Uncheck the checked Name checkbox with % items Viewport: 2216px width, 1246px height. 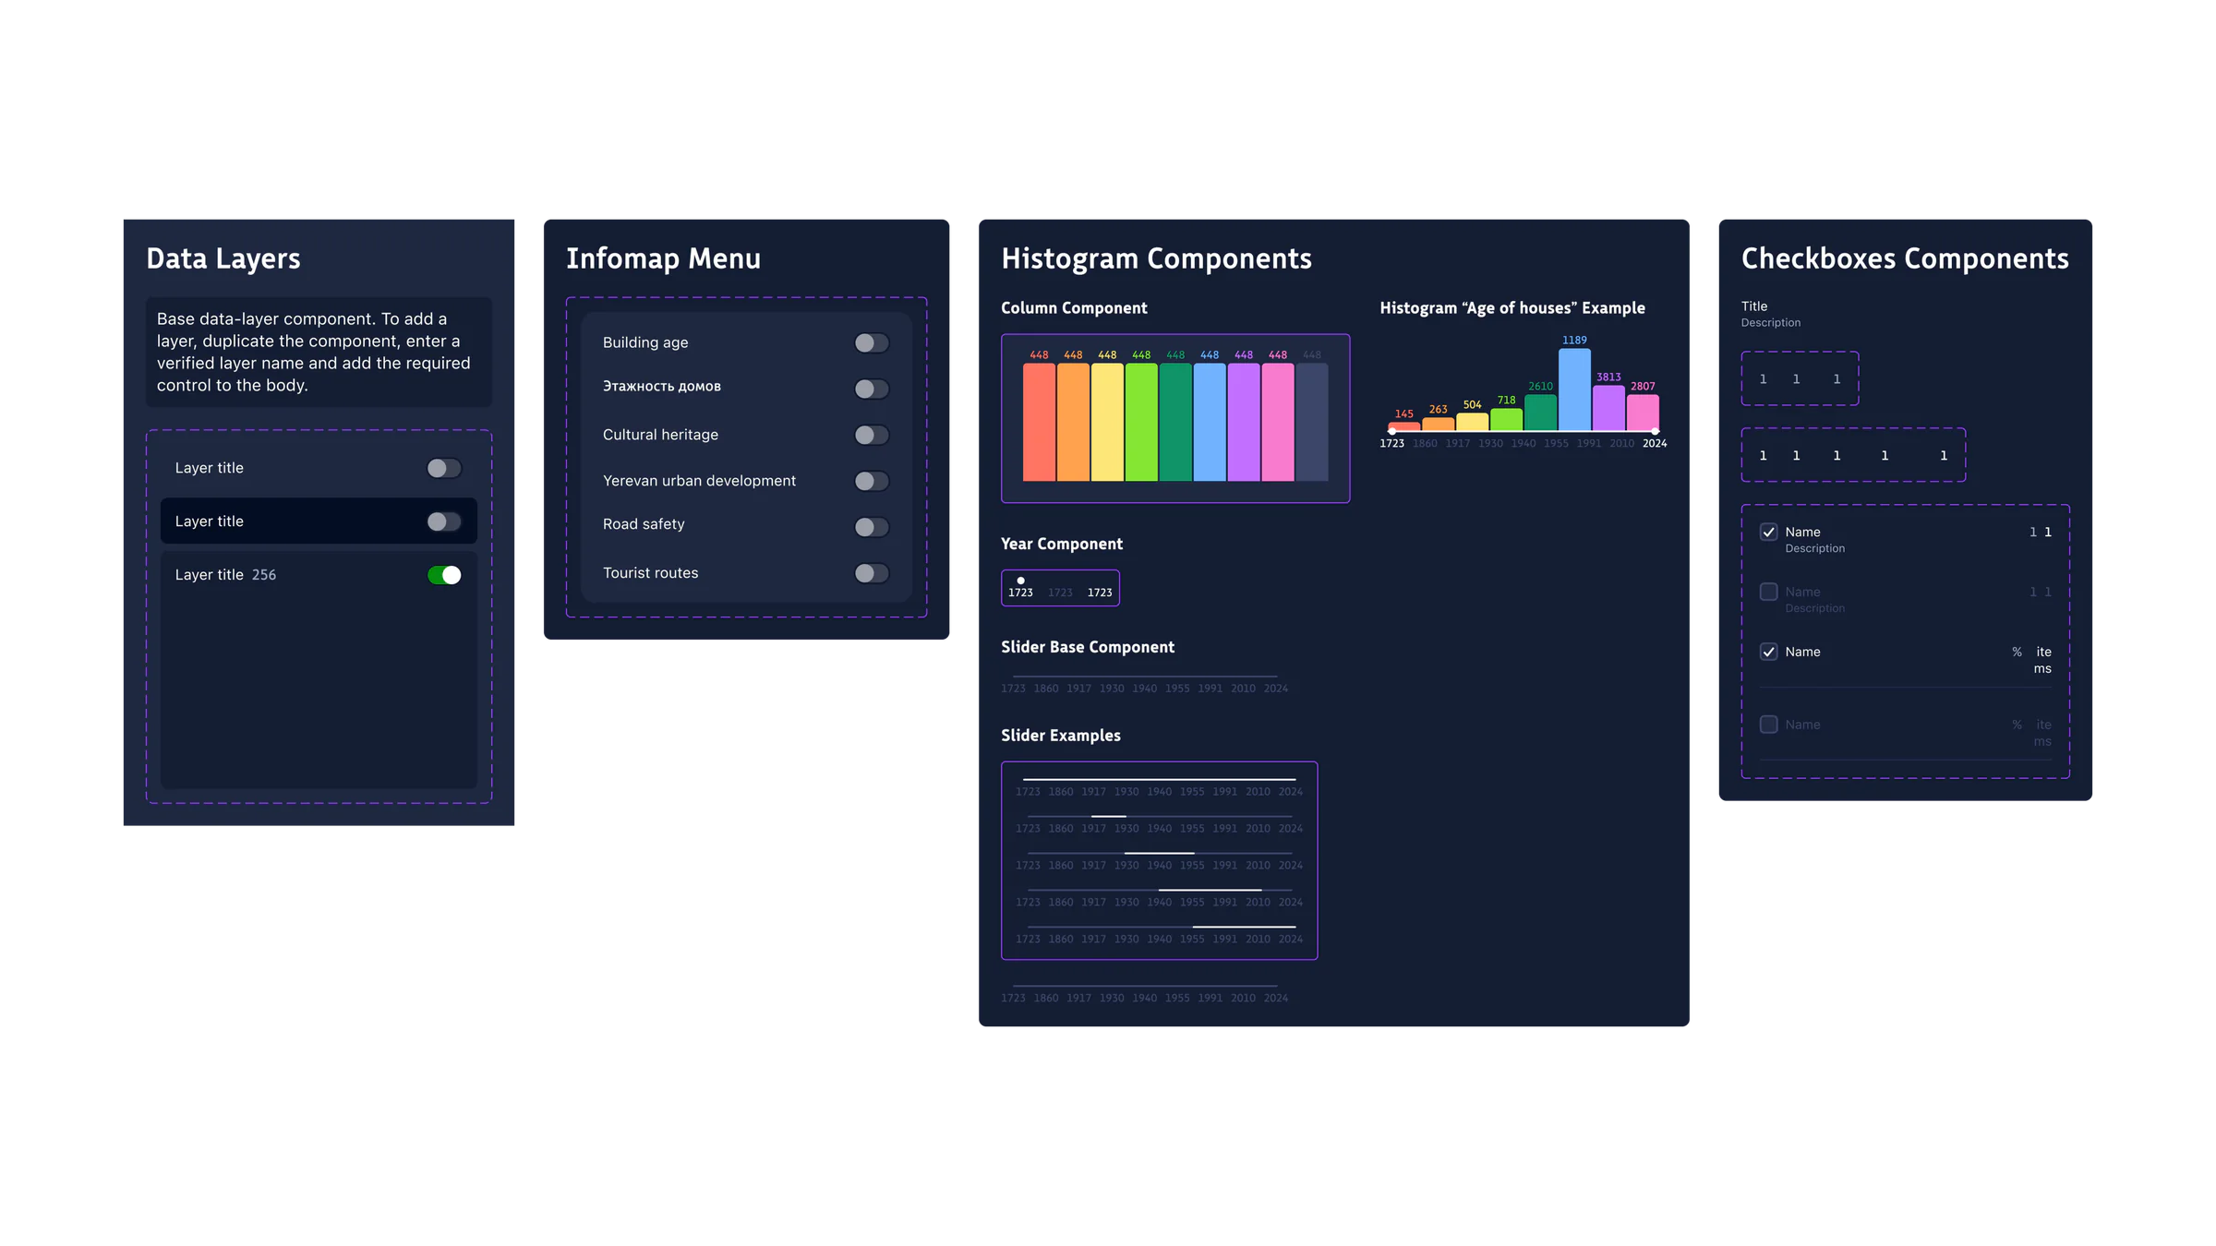tap(1768, 652)
